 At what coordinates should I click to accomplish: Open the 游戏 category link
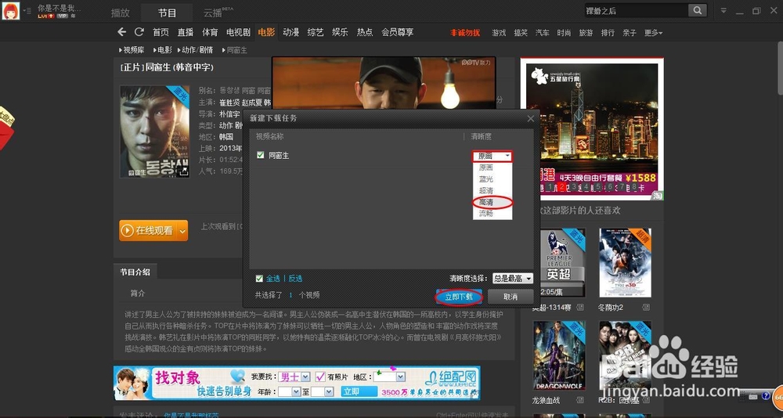[499, 32]
